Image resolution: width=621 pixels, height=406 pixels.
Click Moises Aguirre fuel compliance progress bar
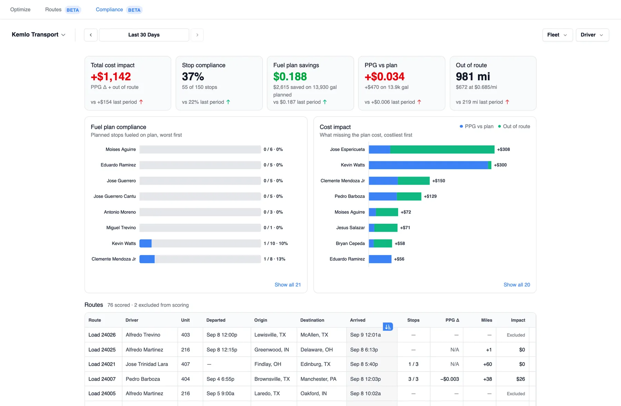tap(200, 150)
